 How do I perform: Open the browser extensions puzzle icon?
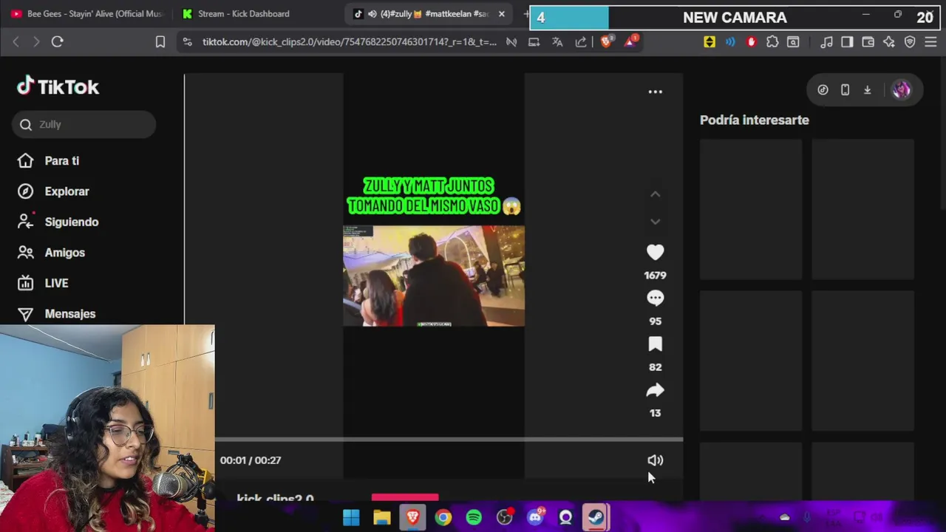coord(772,42)
